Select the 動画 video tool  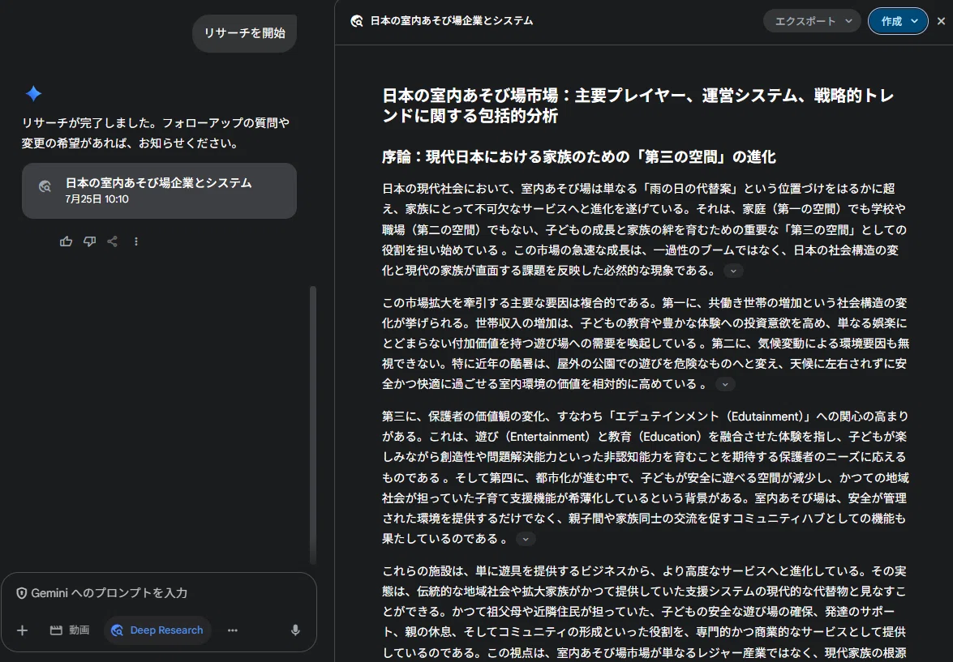[x=70, y=630]
